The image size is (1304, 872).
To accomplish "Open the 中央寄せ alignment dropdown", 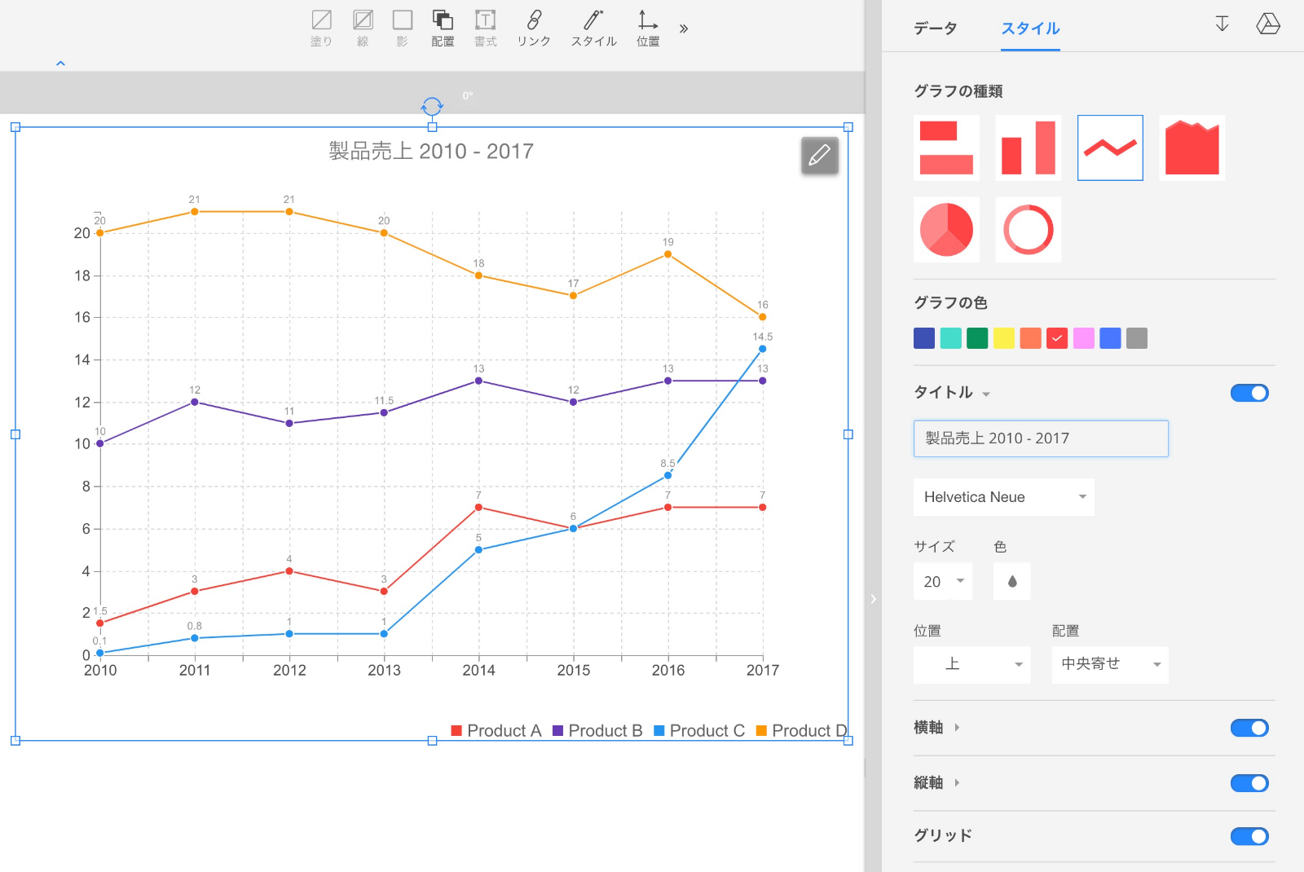I will (1109, 664).
